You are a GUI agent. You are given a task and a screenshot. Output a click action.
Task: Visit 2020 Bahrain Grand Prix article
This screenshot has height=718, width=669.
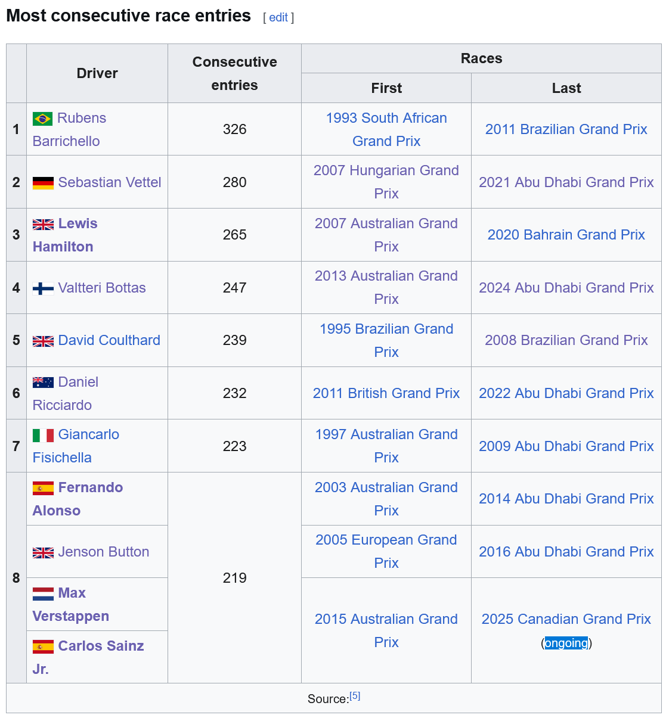coord(566,235)
